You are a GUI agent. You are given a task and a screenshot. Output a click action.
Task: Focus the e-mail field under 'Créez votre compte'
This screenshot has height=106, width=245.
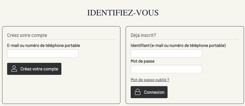pyautogui.click(x=43, y=53)
